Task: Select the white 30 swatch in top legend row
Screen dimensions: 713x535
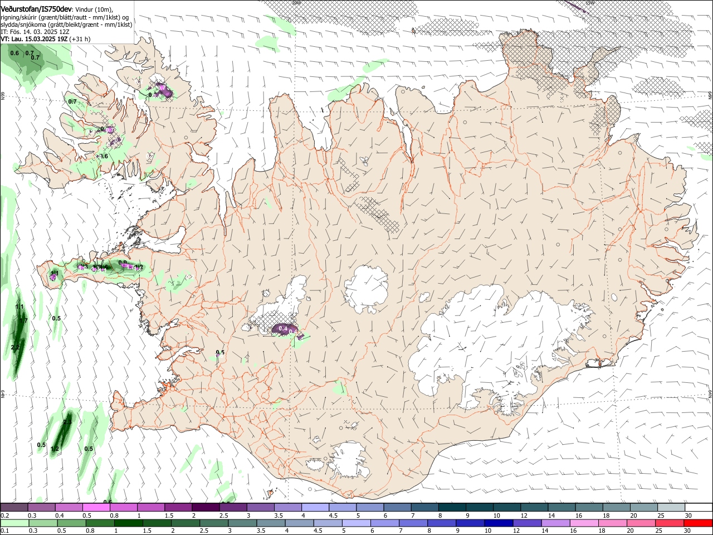Action: 699,507
